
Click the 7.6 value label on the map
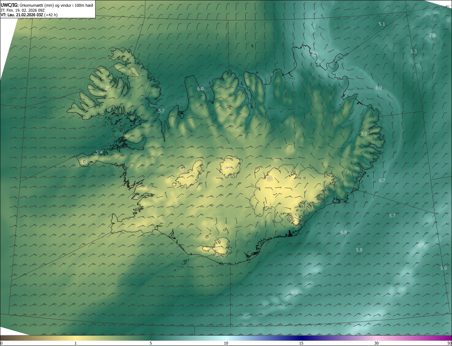(x=433, y=35)
